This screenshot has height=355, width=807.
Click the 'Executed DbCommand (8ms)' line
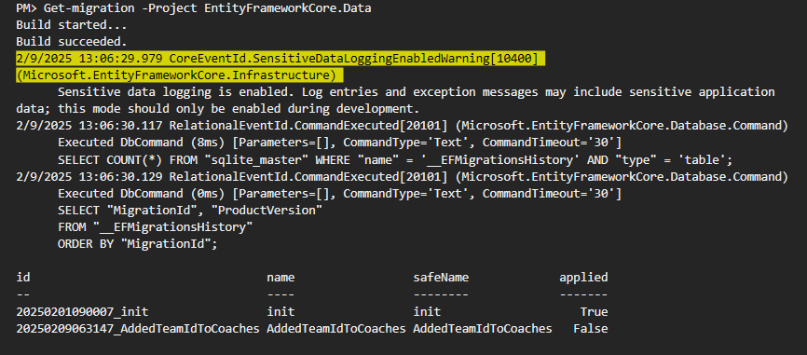(340, 143)
